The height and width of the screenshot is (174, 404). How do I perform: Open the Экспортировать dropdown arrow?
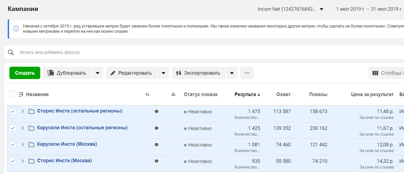click(232, 73)
